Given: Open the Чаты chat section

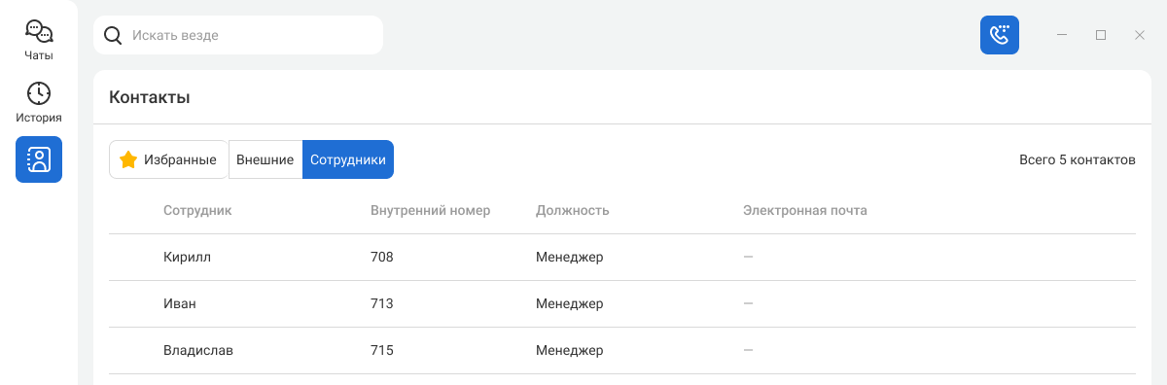Looking at the screenshot, I should click(x=39, y=40).
